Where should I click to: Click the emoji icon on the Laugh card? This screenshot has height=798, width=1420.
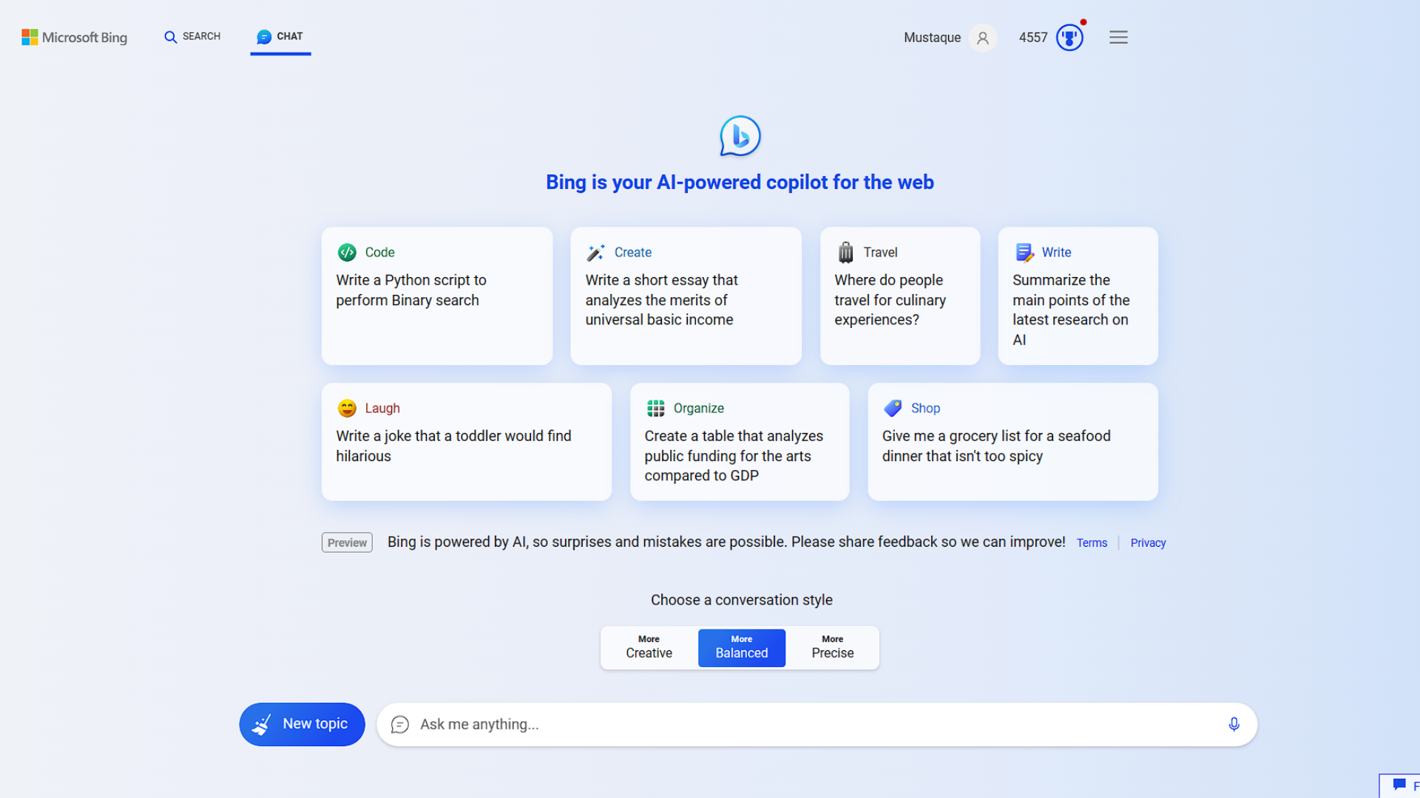[x=346, y=408]
